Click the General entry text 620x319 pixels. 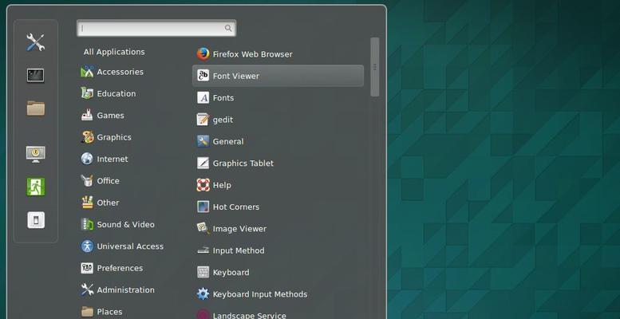click(228, 141)
